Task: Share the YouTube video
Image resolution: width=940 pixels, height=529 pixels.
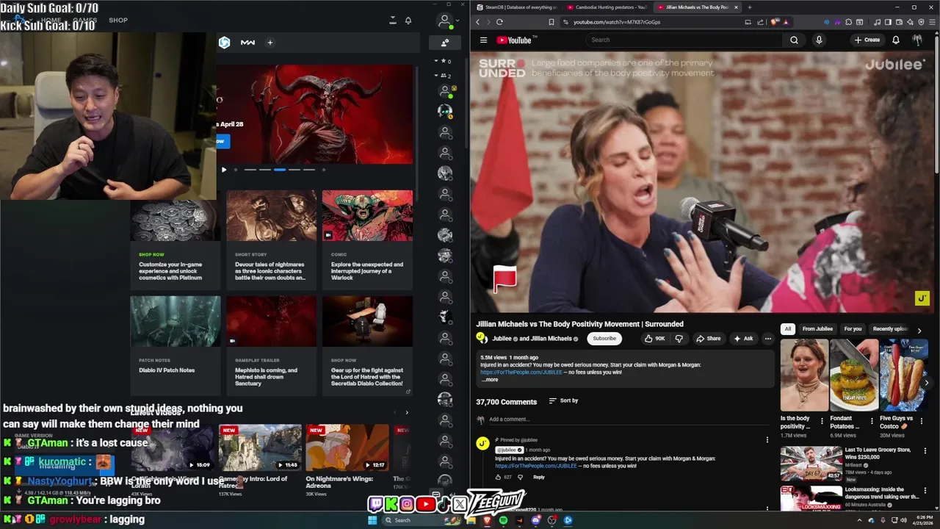Action: (x=709, y=339)
